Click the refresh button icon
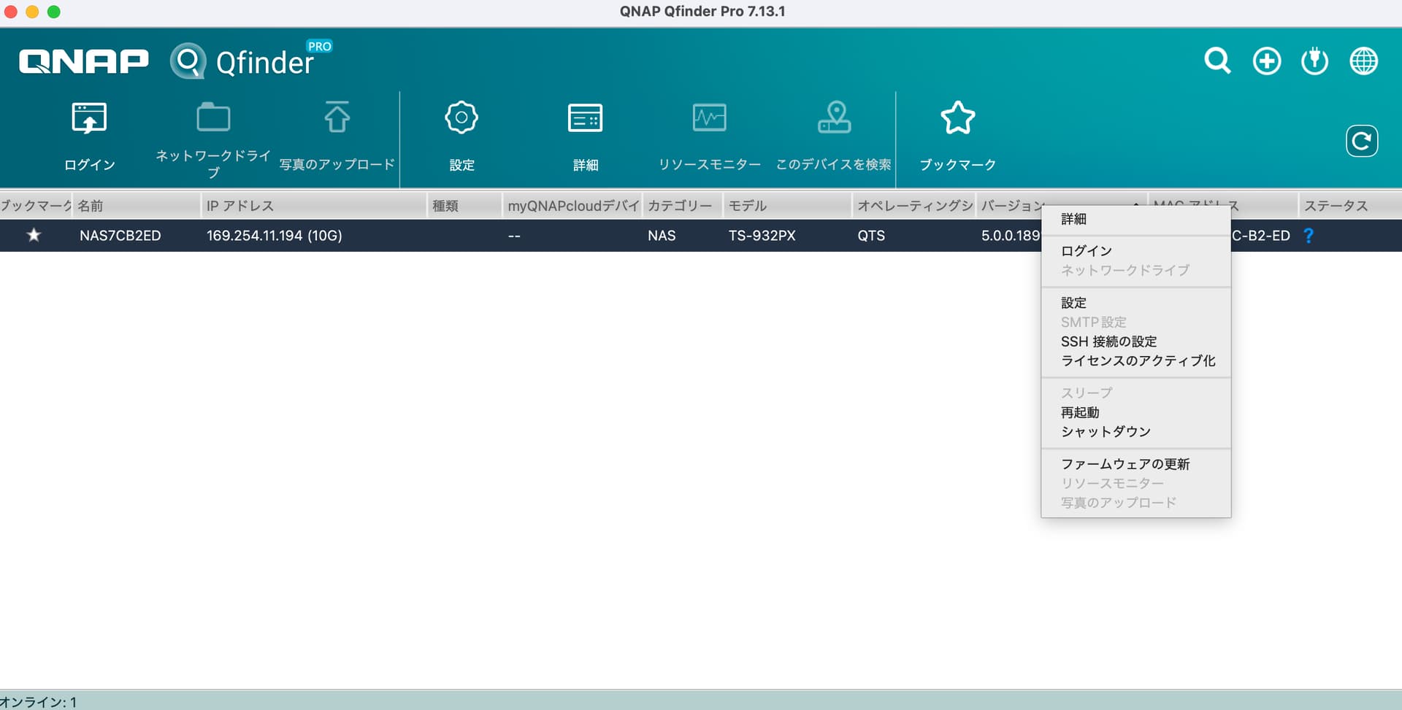Viewport: 1402px width, 710px height. [x=1361, y=141]
